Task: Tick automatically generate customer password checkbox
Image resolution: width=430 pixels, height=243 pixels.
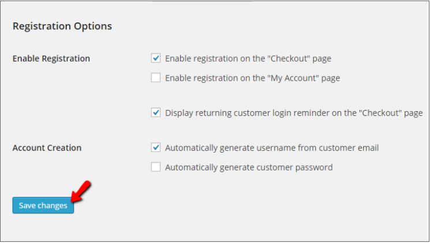Action: pos(156,167)
